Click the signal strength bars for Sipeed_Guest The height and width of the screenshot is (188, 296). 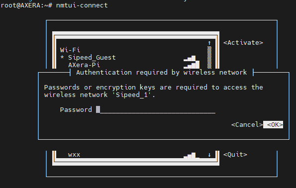point(190,58)
